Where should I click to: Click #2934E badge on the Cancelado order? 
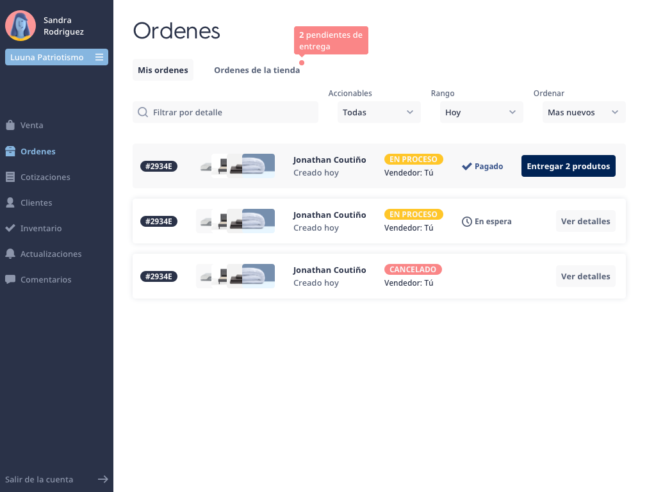click(159, 277)
